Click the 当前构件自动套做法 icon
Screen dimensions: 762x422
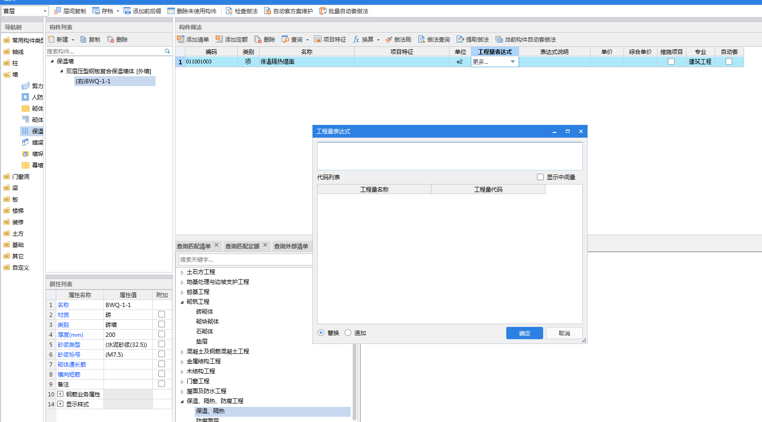click(499, 39)
